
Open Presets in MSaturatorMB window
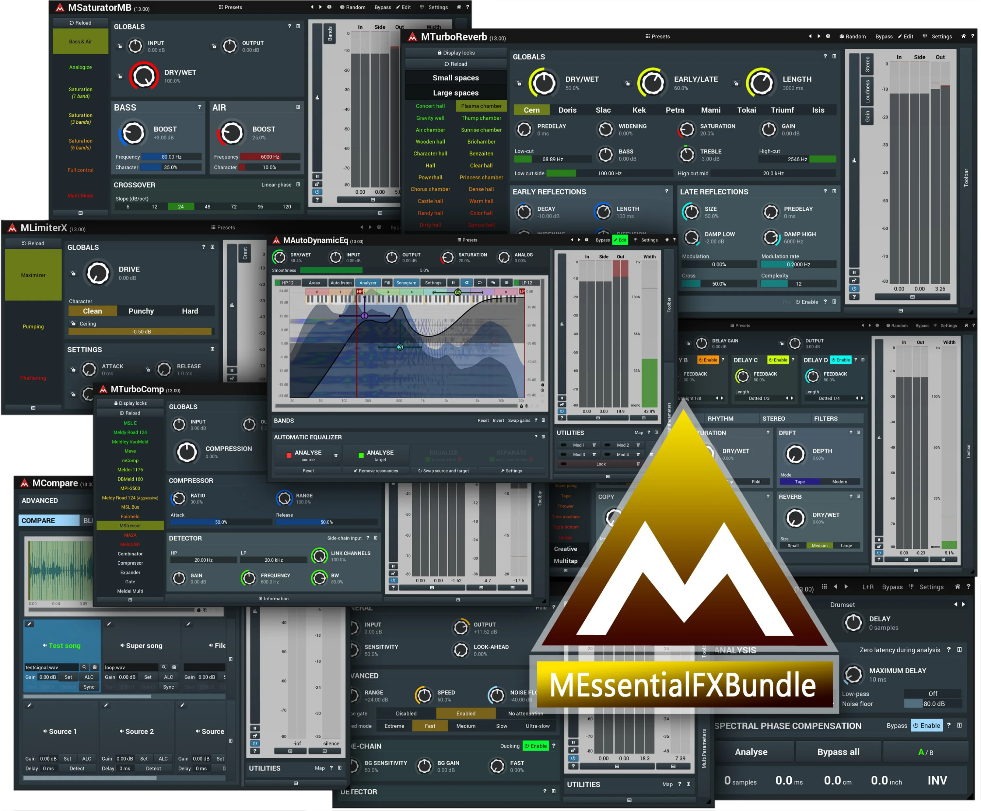[230, 7]
